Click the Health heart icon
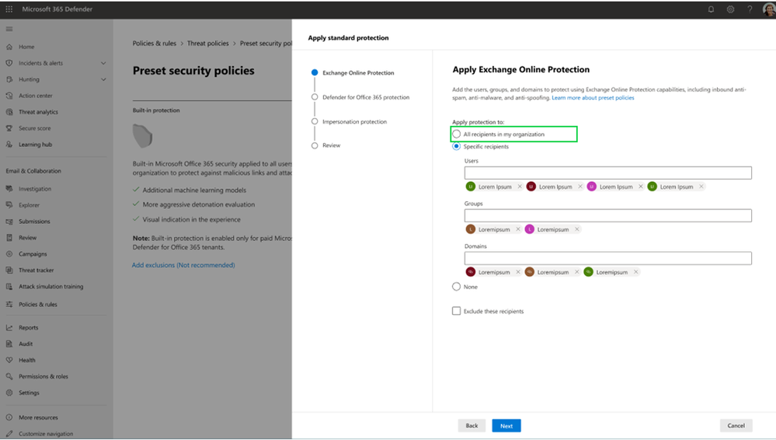Screen dimensions: 776x440 [9, 360]
